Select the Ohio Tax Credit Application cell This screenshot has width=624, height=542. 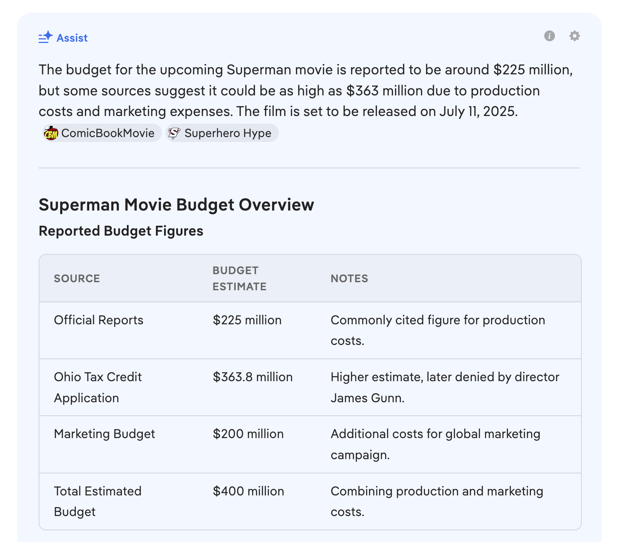pos(98,387)
